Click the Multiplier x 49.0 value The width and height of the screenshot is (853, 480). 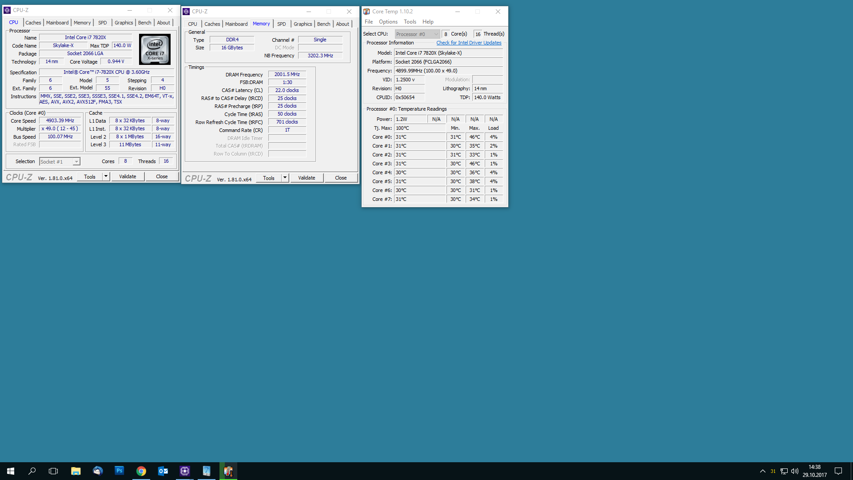(60, 129)
